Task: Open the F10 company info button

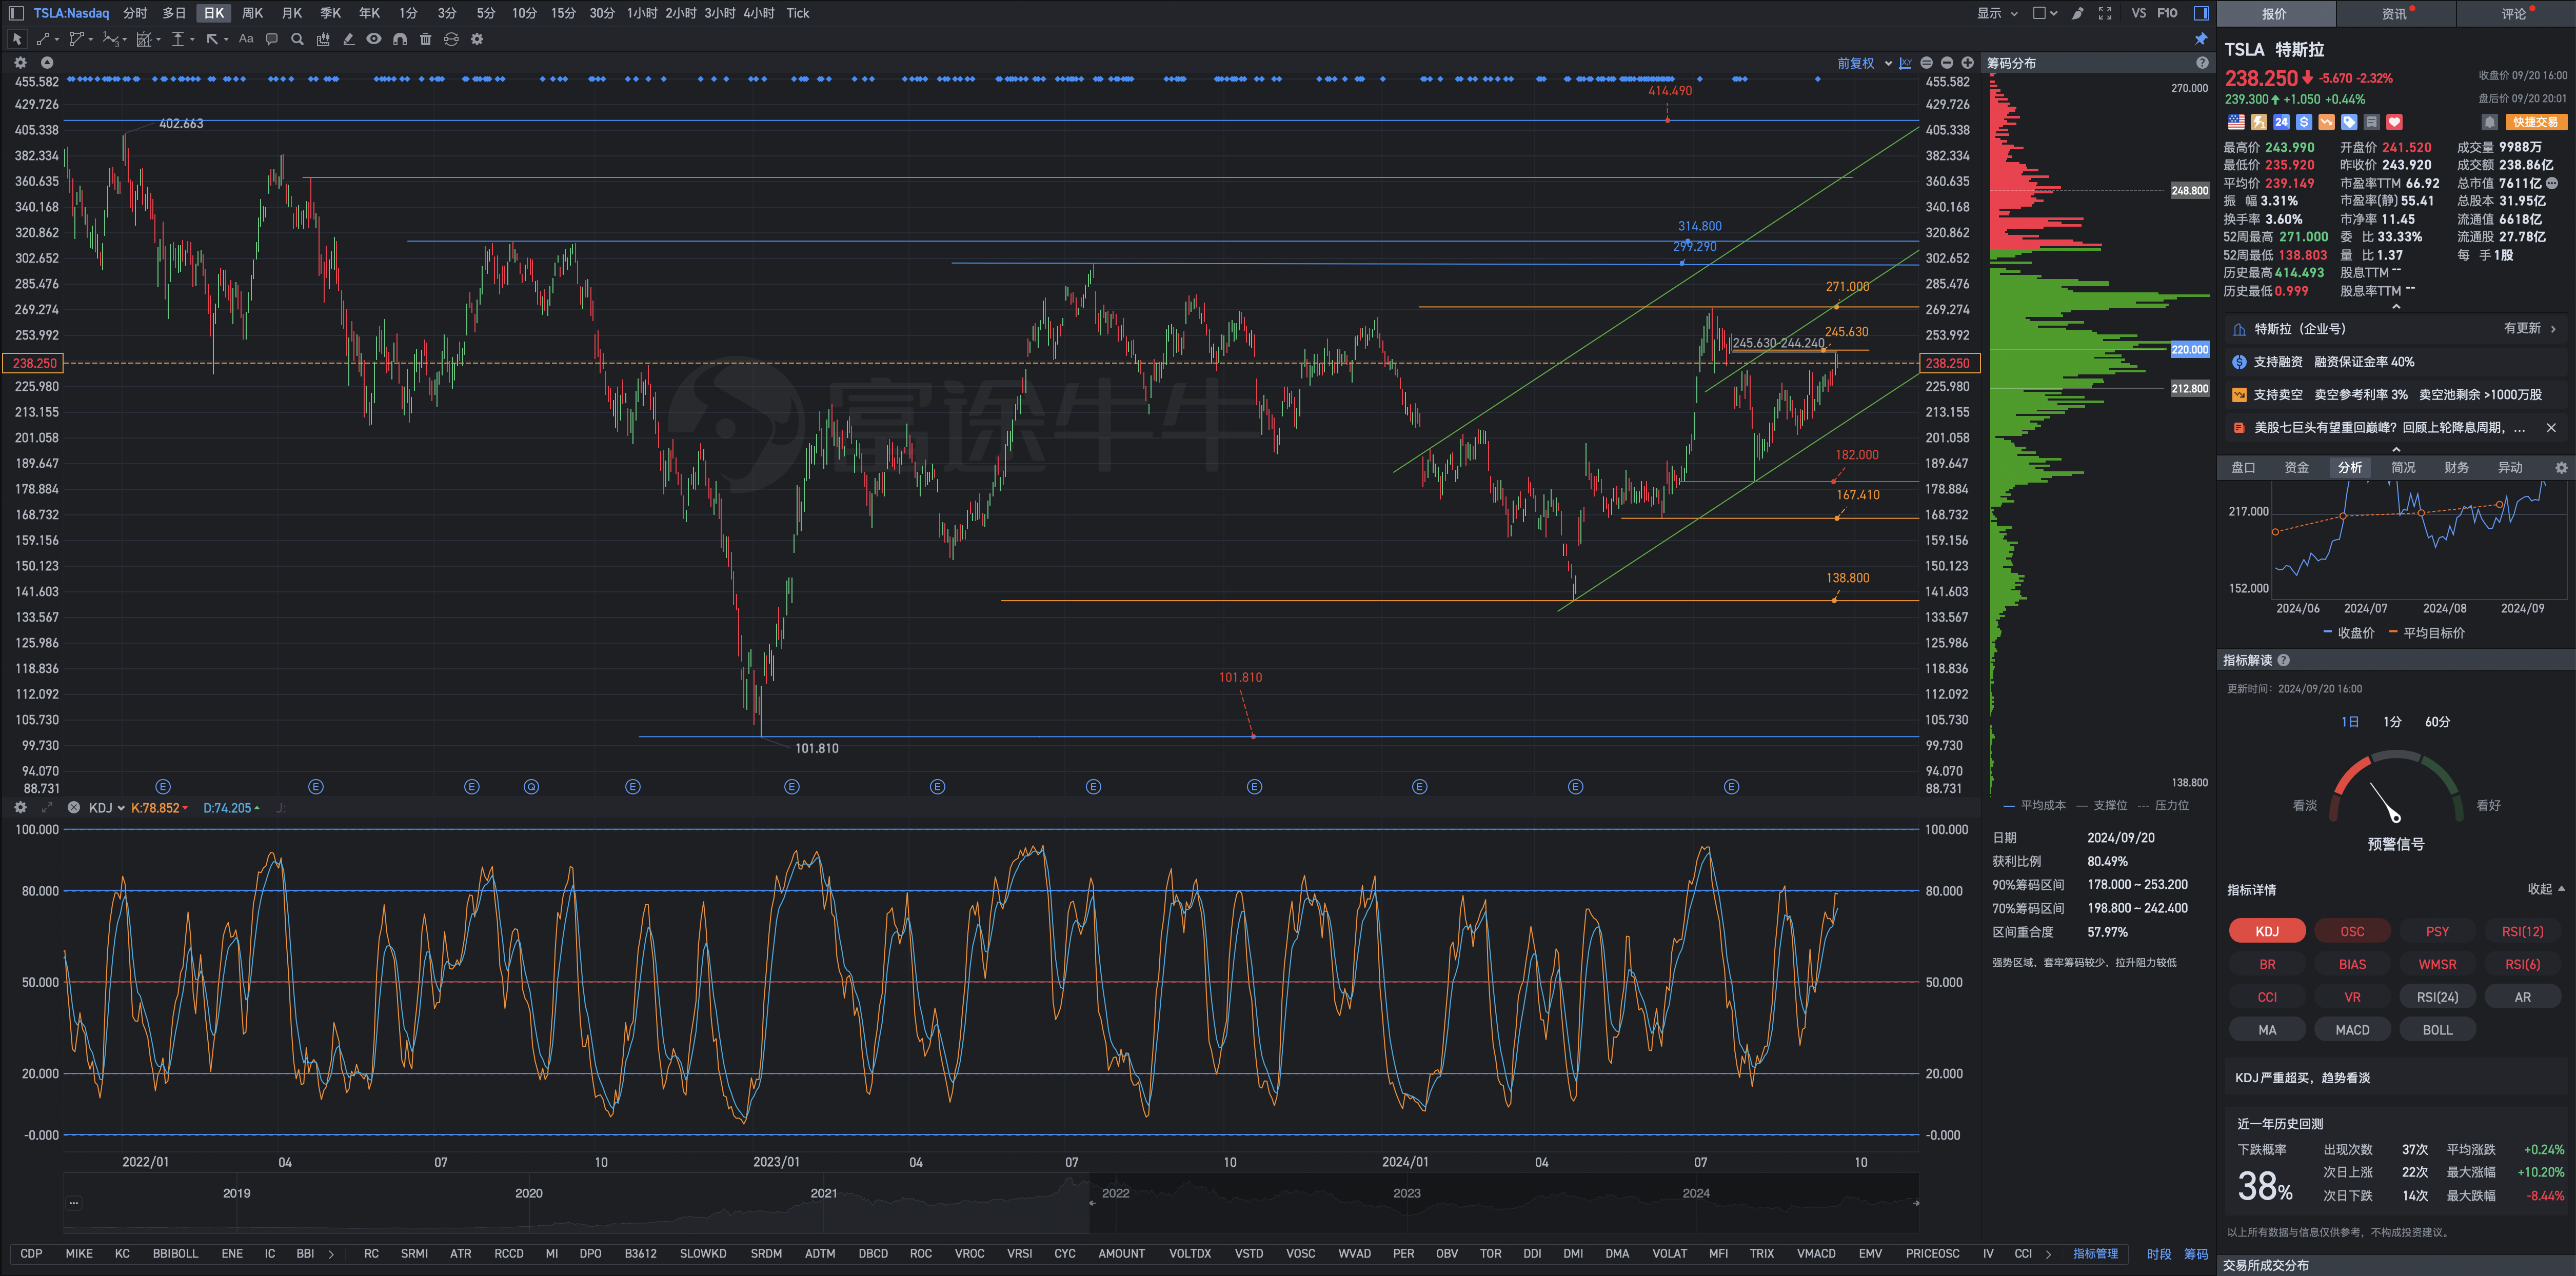Action: 2167,13
